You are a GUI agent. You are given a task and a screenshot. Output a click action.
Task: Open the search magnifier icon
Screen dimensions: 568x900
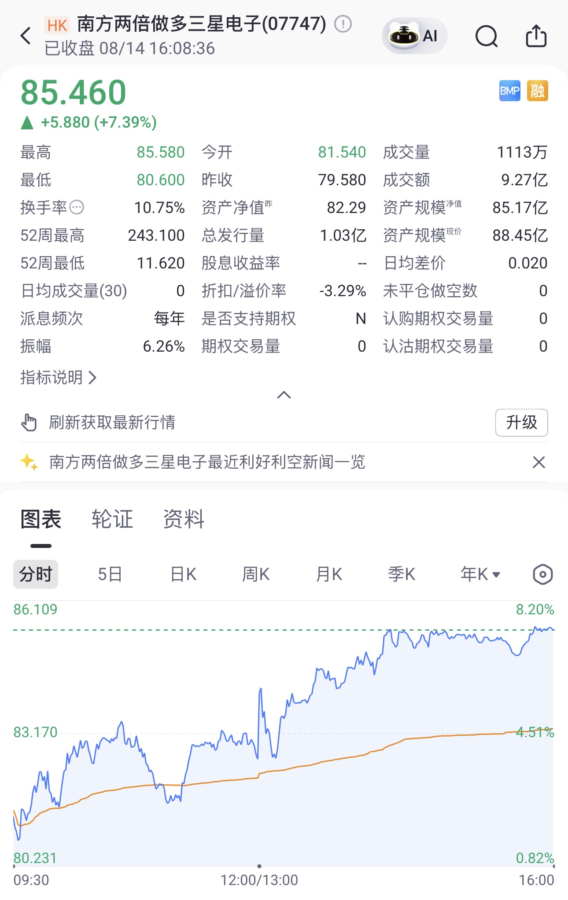click(487, 36)
